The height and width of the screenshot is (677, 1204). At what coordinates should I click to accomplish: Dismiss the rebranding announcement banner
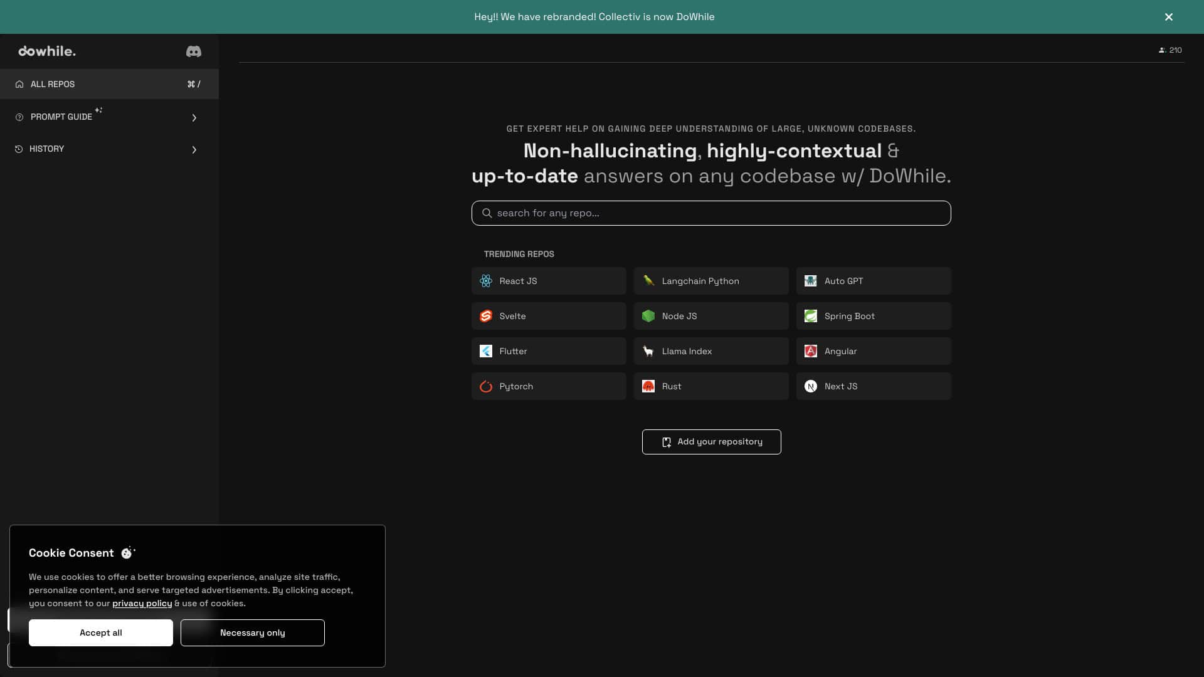[1169, 17]
